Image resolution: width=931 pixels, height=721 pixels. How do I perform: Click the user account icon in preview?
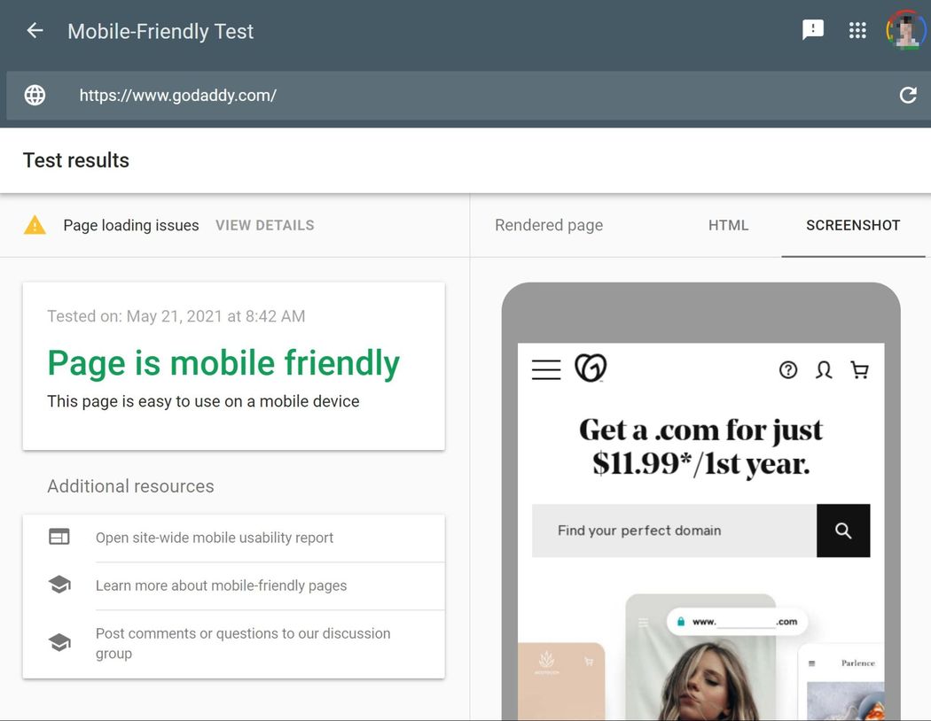click(824, 370)
